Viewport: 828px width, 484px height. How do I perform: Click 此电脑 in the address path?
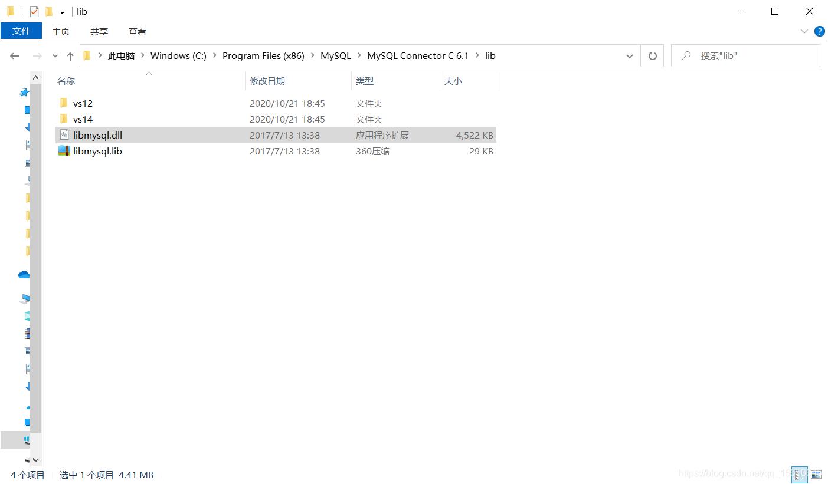click(122, 55)
